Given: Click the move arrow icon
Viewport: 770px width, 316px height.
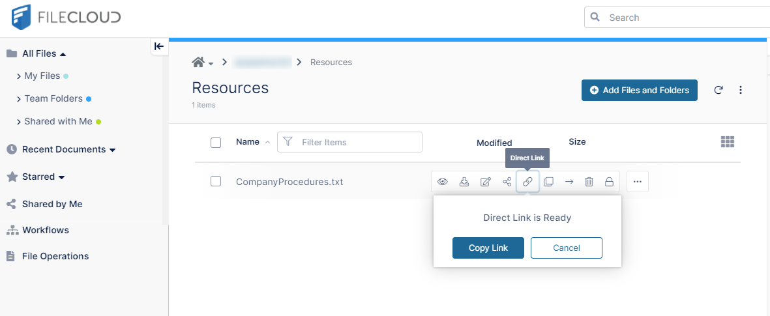Looking at the screenshot, I should pos(569,182).
